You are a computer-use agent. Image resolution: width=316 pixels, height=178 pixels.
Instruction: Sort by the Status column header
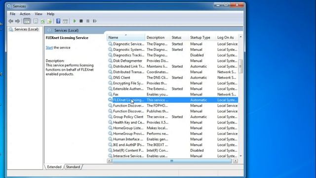pos(179,38)
